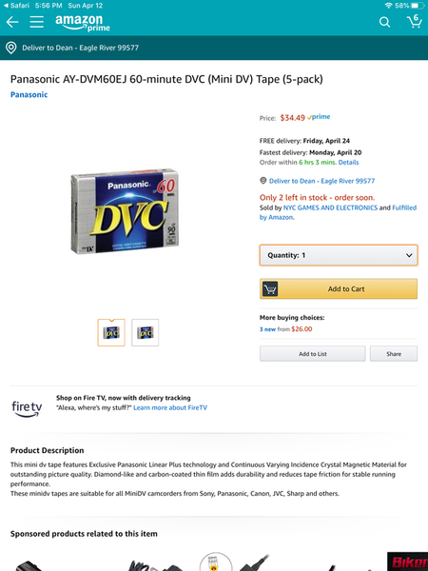This screenshot has width=428, height=571.
Task: Click the 3 new offers link
Action: point(267,329)
